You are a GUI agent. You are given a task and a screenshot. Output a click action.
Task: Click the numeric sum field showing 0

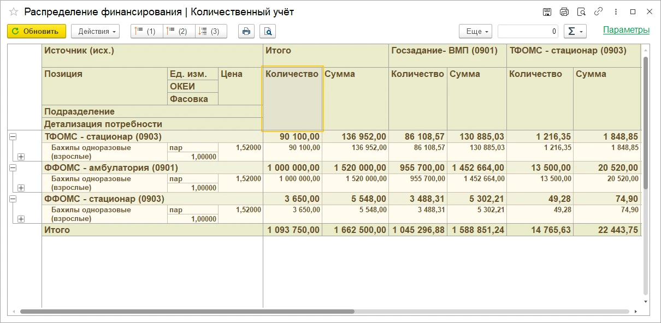coord(528,31)
